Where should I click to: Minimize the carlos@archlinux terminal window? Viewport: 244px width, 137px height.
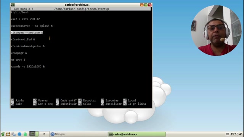pos(141,5)
